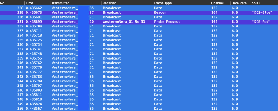Image resolution: width=278 pixels, height=111 pixels.
Task: Click the "DCS-Blue" SSID cell
Action: click(x=262, y=13)
